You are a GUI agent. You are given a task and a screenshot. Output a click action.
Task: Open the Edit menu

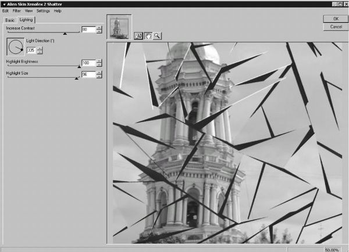click(5, 11)
